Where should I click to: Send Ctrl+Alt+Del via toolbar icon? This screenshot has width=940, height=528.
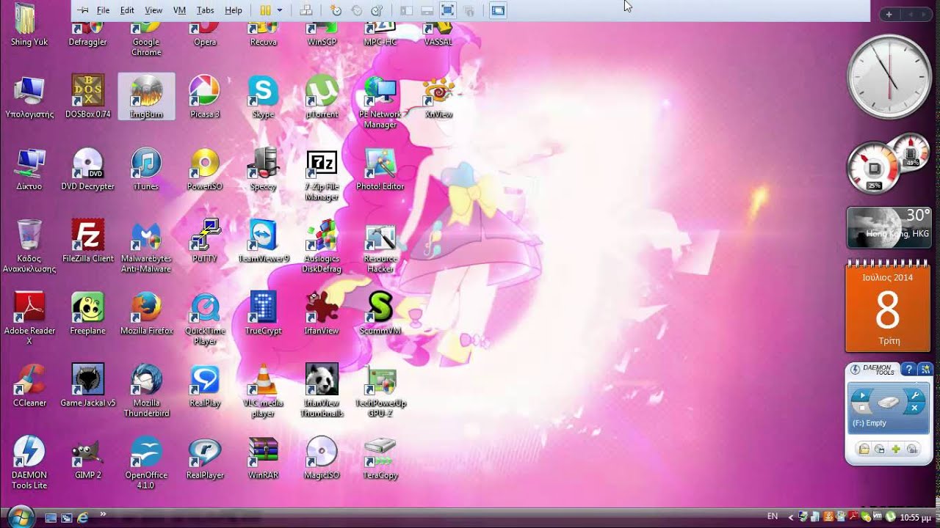[306, 10]
